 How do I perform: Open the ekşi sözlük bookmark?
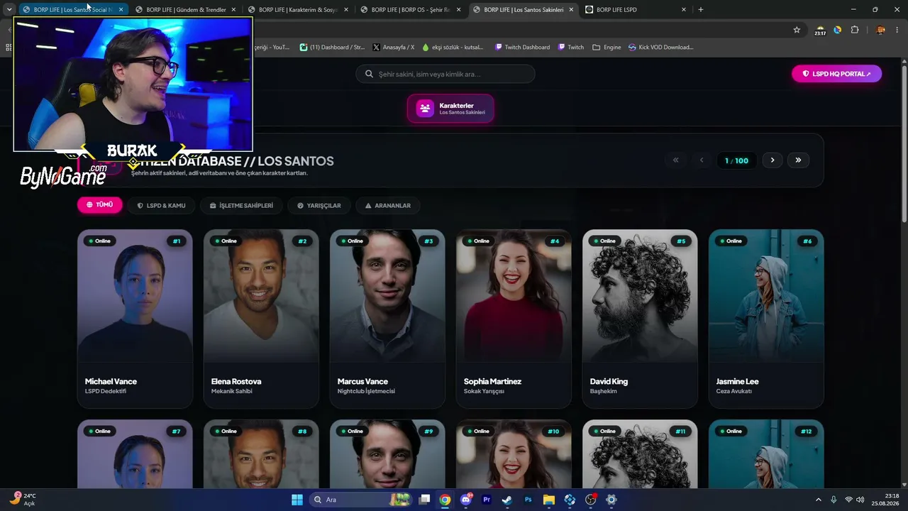453,47
